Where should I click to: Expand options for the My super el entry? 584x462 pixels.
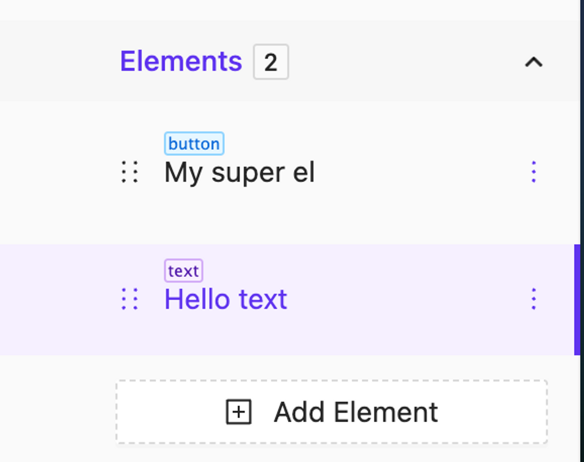coord(534,172)
